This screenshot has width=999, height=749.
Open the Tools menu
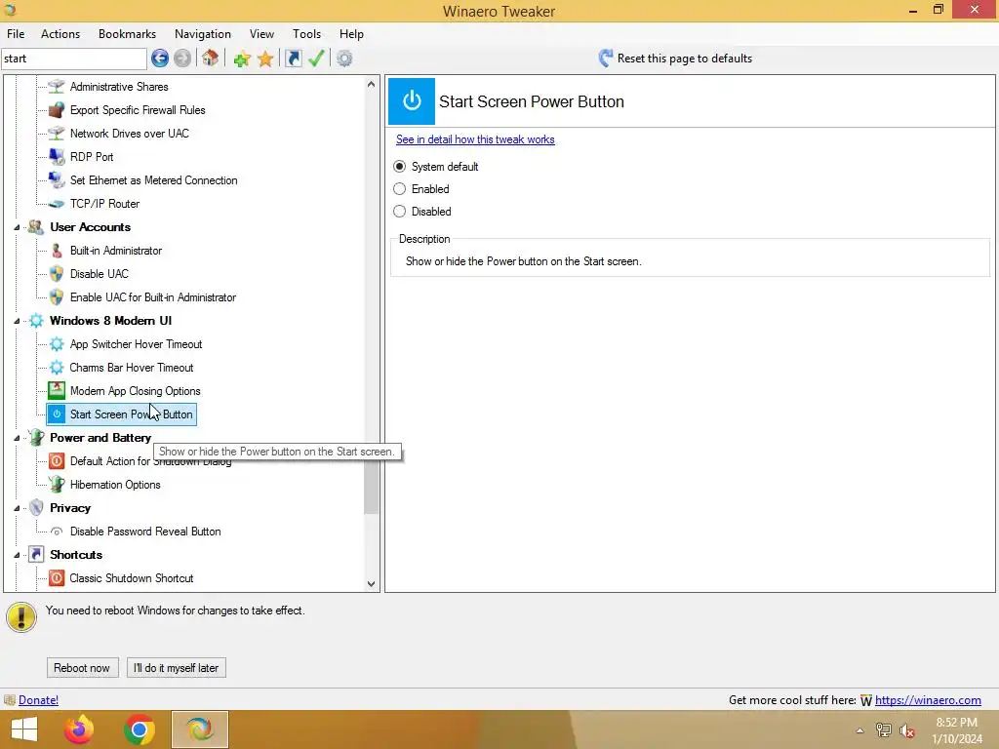[306, 34]
